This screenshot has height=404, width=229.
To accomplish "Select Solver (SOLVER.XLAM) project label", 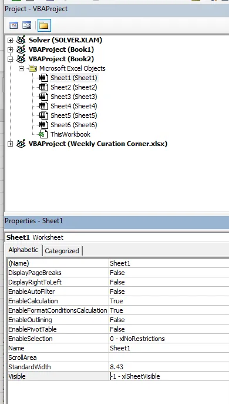I will click(x=65, y=40).
